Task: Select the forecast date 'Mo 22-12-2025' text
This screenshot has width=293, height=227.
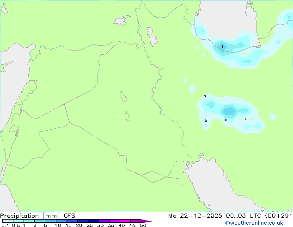Action: (x=195, y=216)
